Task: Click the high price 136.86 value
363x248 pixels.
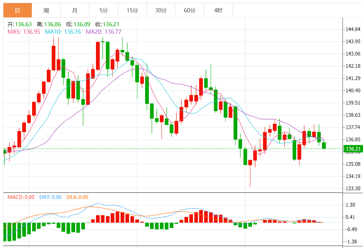Action: pyautogui.click(x=53, y=24)
